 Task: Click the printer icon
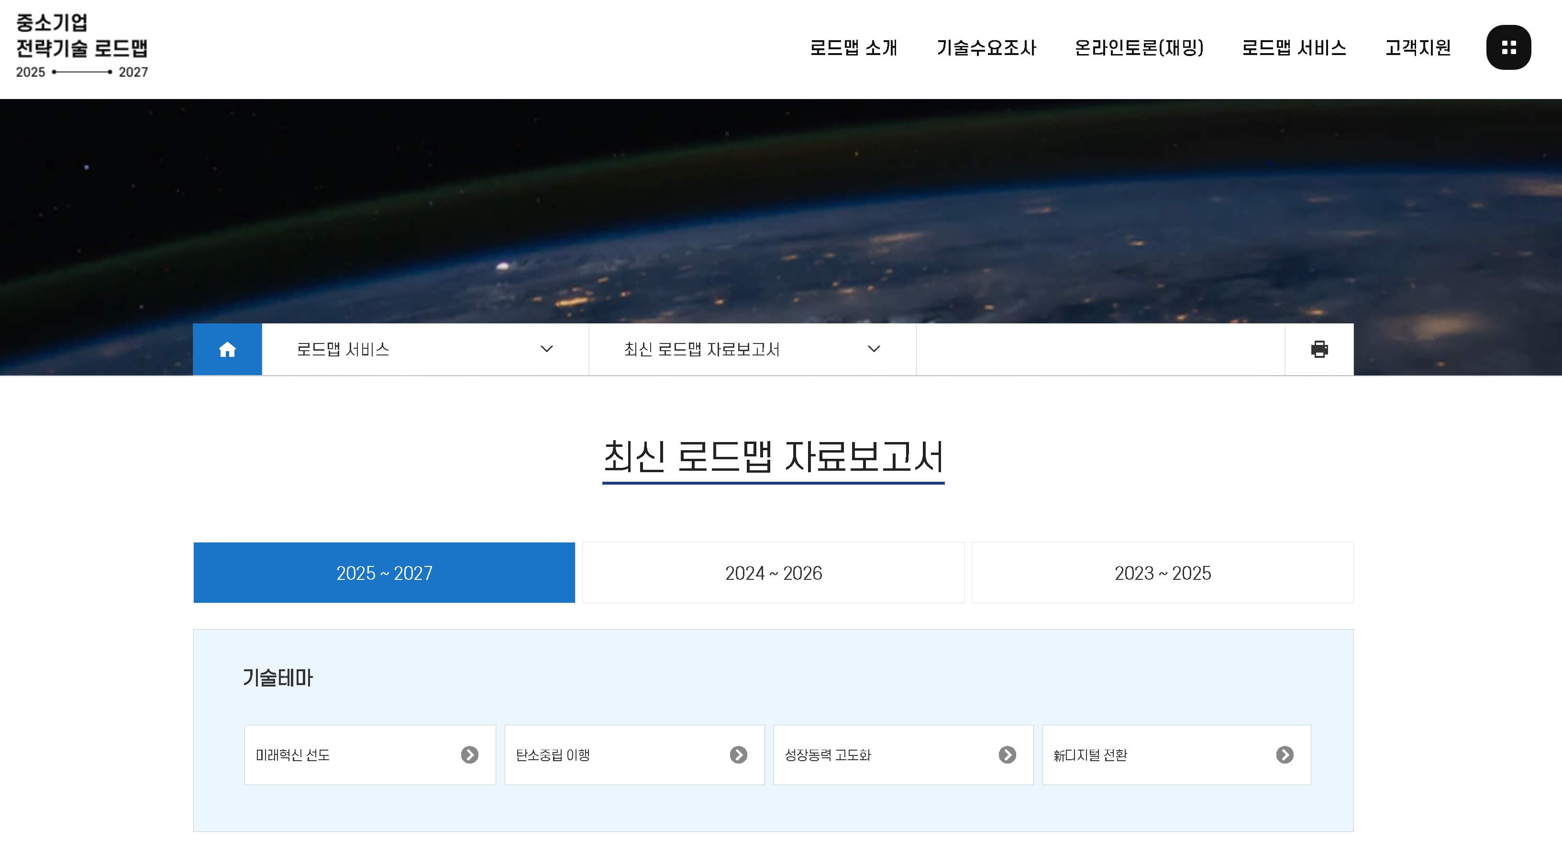pyautogui.click(x=1319, y=349)
